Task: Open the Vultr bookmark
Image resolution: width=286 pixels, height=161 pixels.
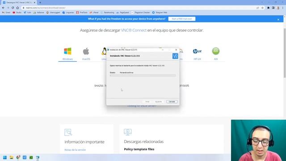Action: click(x=27, y=13)
